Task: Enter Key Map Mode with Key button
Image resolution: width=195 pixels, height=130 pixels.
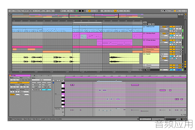Action: pyautogui.click(x=167, y=11)
